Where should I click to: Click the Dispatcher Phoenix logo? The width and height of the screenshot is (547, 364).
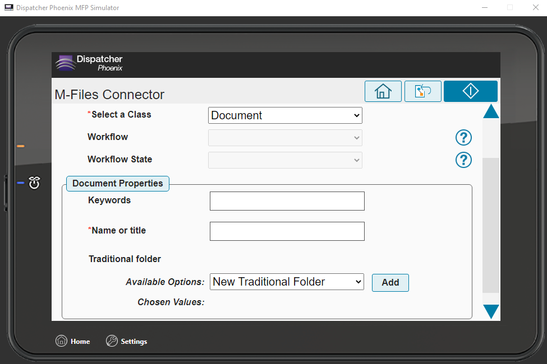point(89,63)
